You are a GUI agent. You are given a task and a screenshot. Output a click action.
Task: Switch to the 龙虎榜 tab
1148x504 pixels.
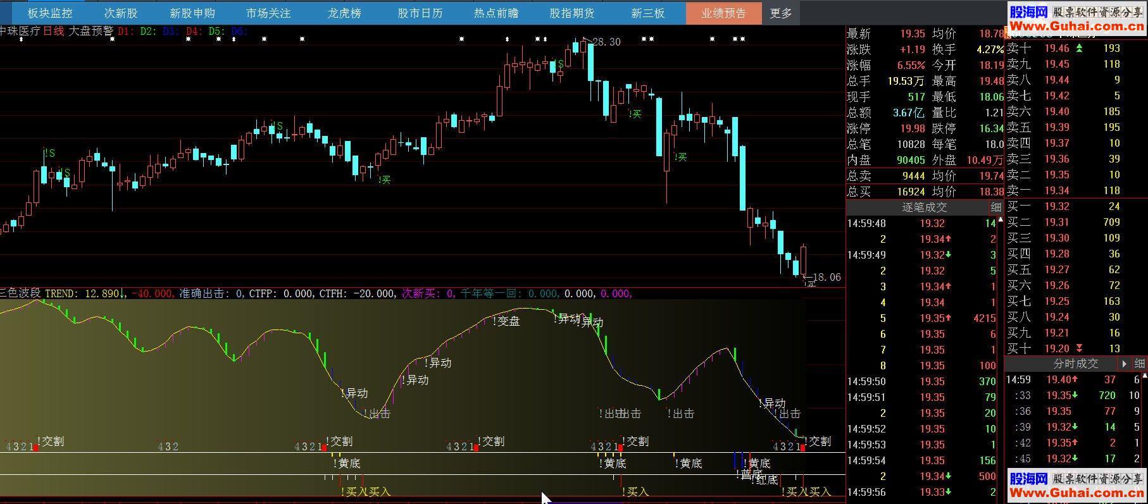tap(344, 13)
